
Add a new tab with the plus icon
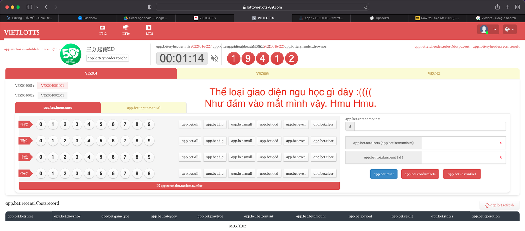507,7
